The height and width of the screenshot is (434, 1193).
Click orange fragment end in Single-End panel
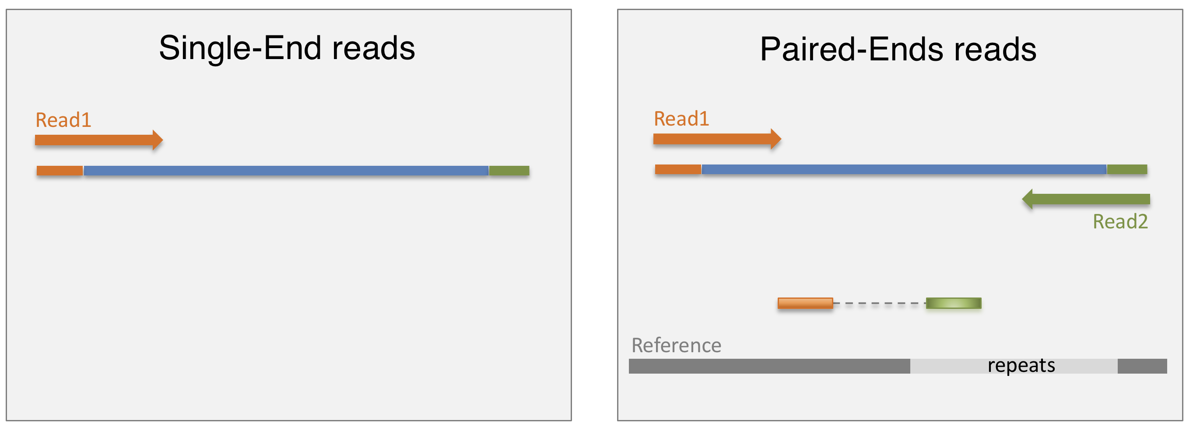coord(60,171)
